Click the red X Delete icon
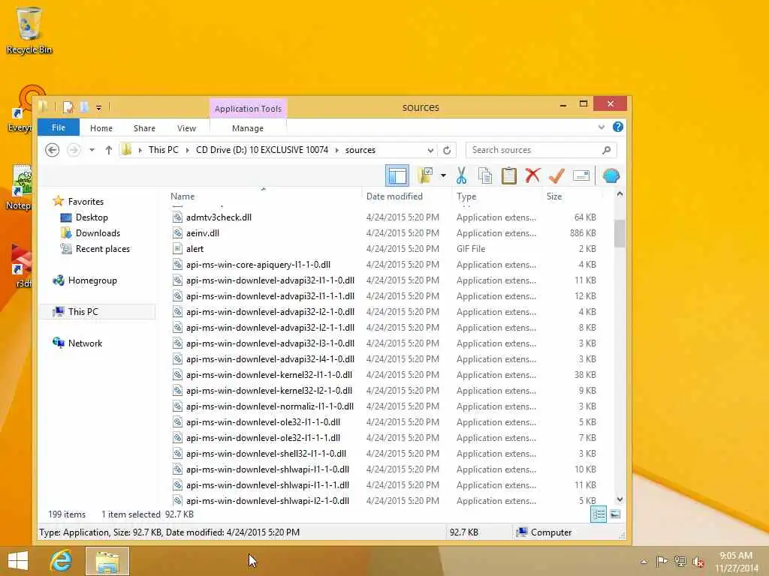The width and height of the screenshot is (769, 576). (532, 175)
